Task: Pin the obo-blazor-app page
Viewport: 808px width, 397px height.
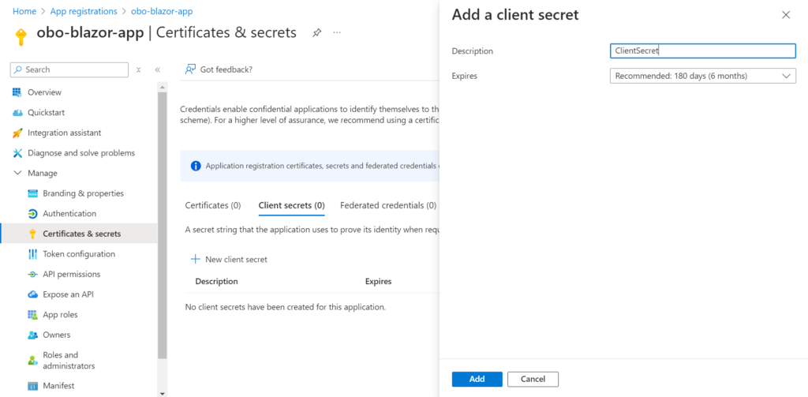Action: click(317, 32)
